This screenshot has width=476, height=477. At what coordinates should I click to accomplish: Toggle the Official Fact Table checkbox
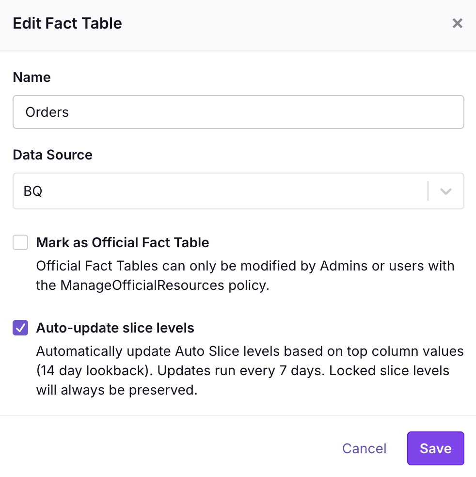point(20,242)
